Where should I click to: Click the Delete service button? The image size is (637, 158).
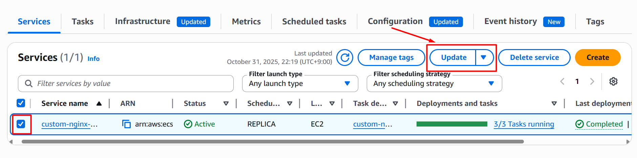[x=534, y=58]
